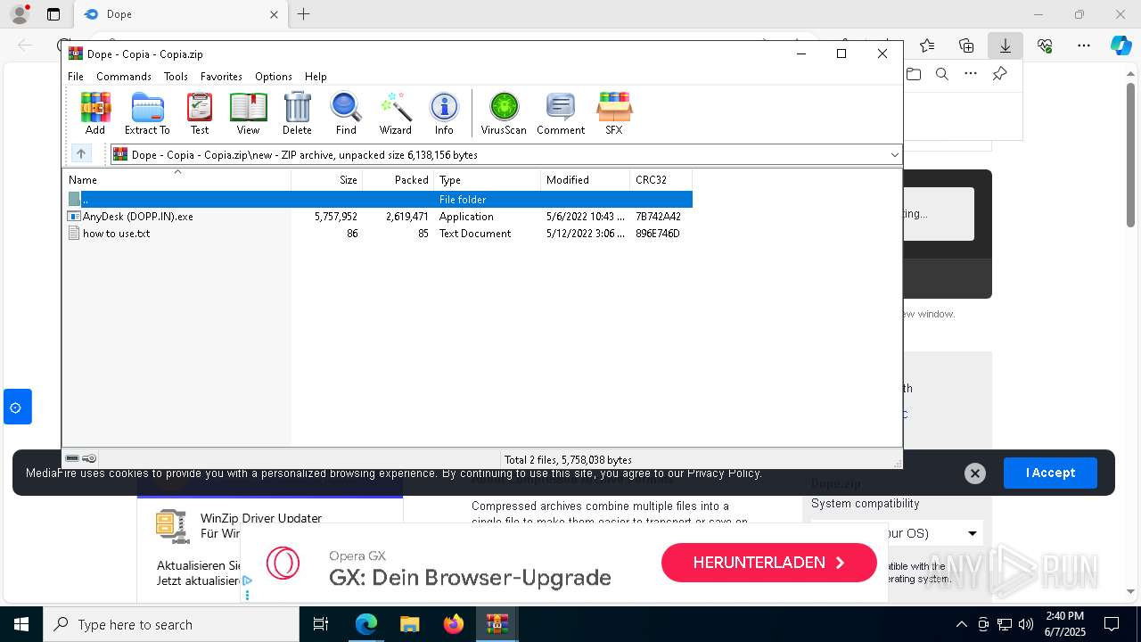Click the Edge profile avatar
The width and height of the screenshot is (1141, 642).
19,14
